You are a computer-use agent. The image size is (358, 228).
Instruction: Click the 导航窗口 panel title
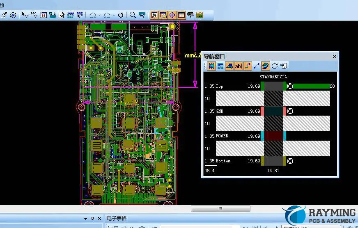coord(215,57)
